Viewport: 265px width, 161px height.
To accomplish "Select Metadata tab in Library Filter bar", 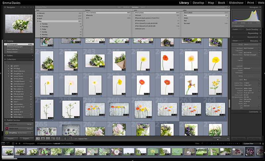I will tap(135, 7).
